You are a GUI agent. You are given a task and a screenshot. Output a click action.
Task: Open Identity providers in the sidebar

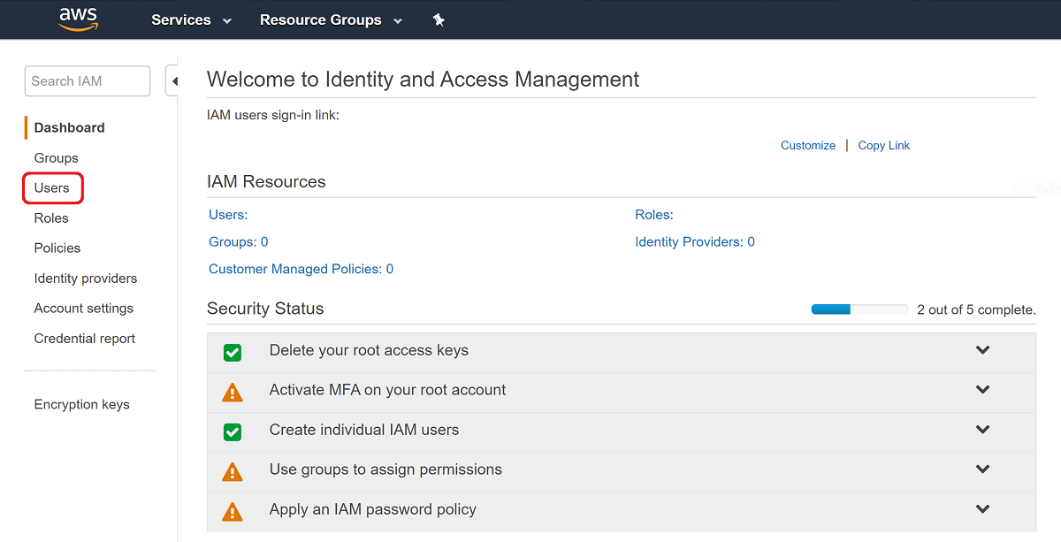pyautogui.click(x=86, y=278)
